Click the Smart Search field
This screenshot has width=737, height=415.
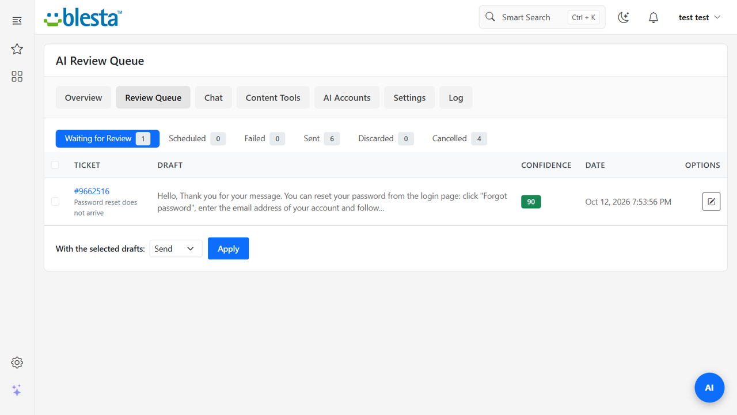click(x=542, y=17)
